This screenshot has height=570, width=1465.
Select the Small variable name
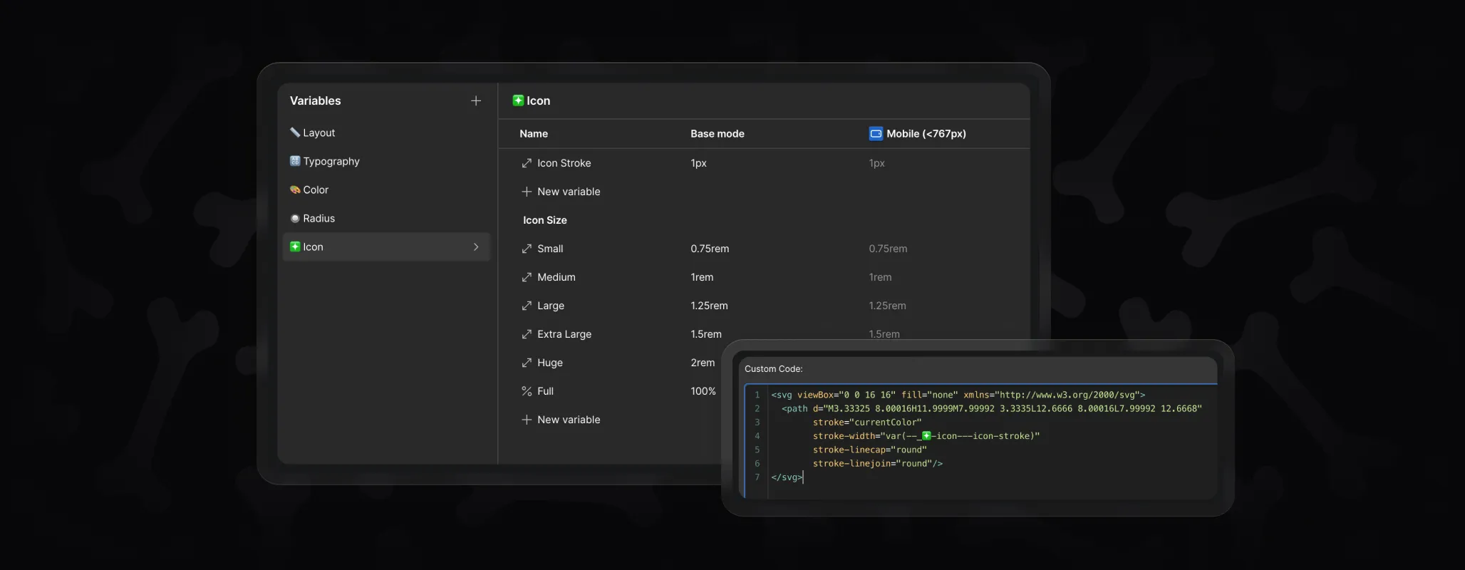click(550, 249)
